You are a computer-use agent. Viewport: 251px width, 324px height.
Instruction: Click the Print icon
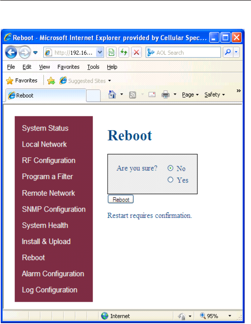click(x=165, y=94)
